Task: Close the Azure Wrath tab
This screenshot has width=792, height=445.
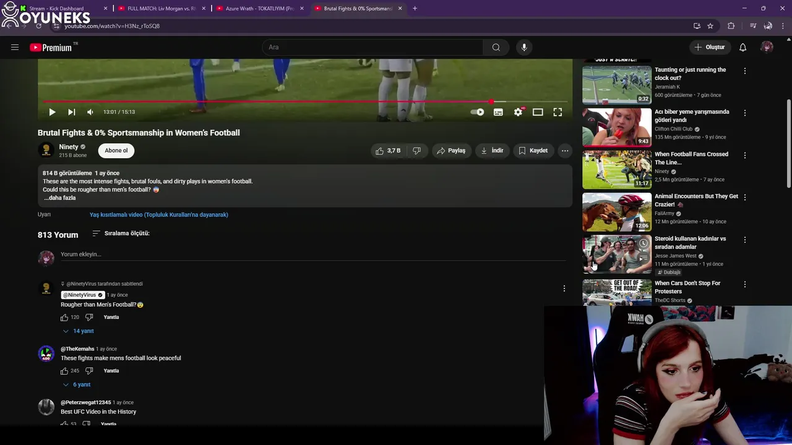Action: click(x=302, y=9)
